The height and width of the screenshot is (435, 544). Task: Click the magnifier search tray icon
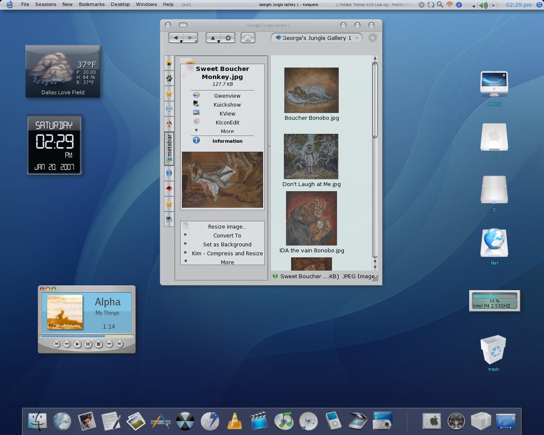pyautogui.click(x=440, y=5)
